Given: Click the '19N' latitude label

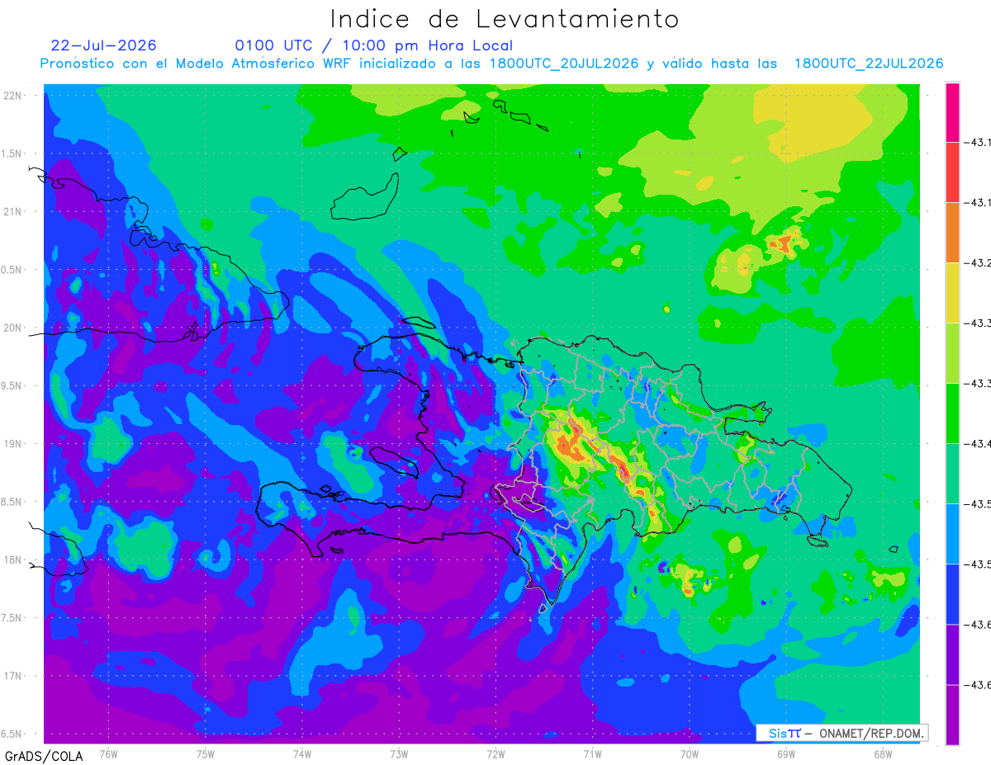Looking at the screenshot, I should pyautogui.click(x=12, y=443).
